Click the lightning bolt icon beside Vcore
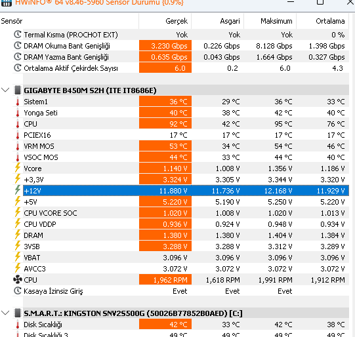Image resolution: width=355 pixels, height=337 pixels. coord(18,168)
